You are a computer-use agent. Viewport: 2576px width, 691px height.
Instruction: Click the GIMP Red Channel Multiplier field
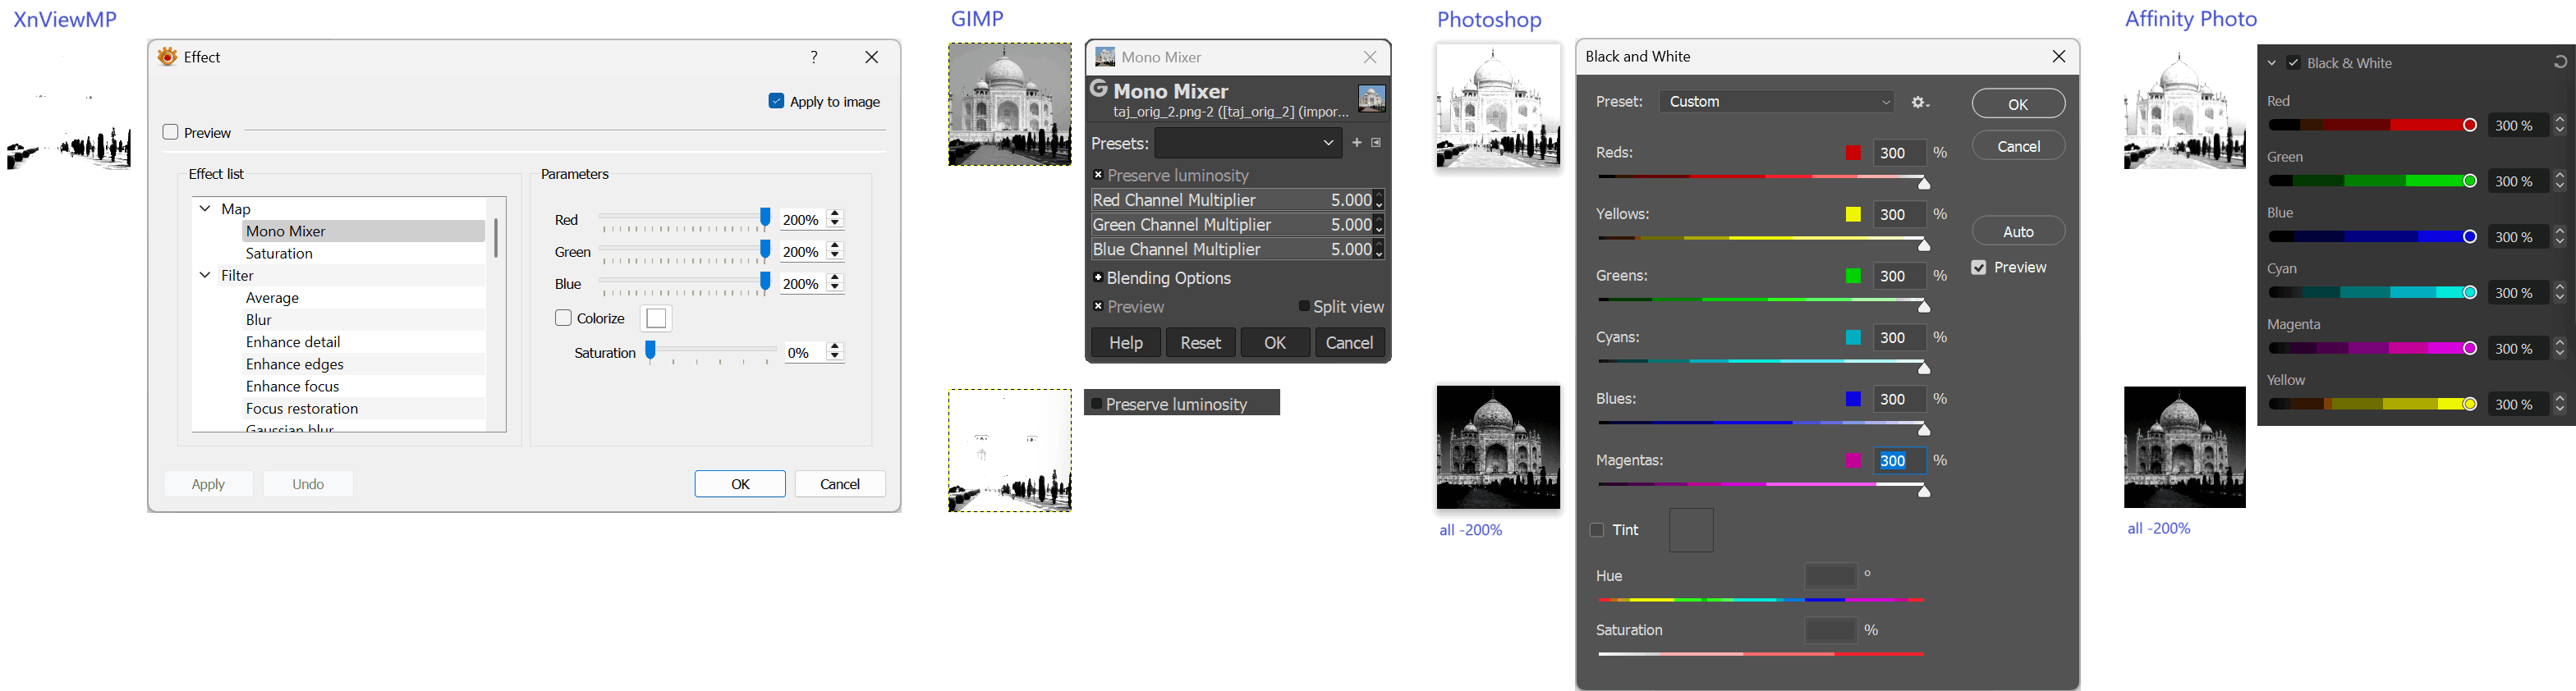click(x=1237, y=200)
